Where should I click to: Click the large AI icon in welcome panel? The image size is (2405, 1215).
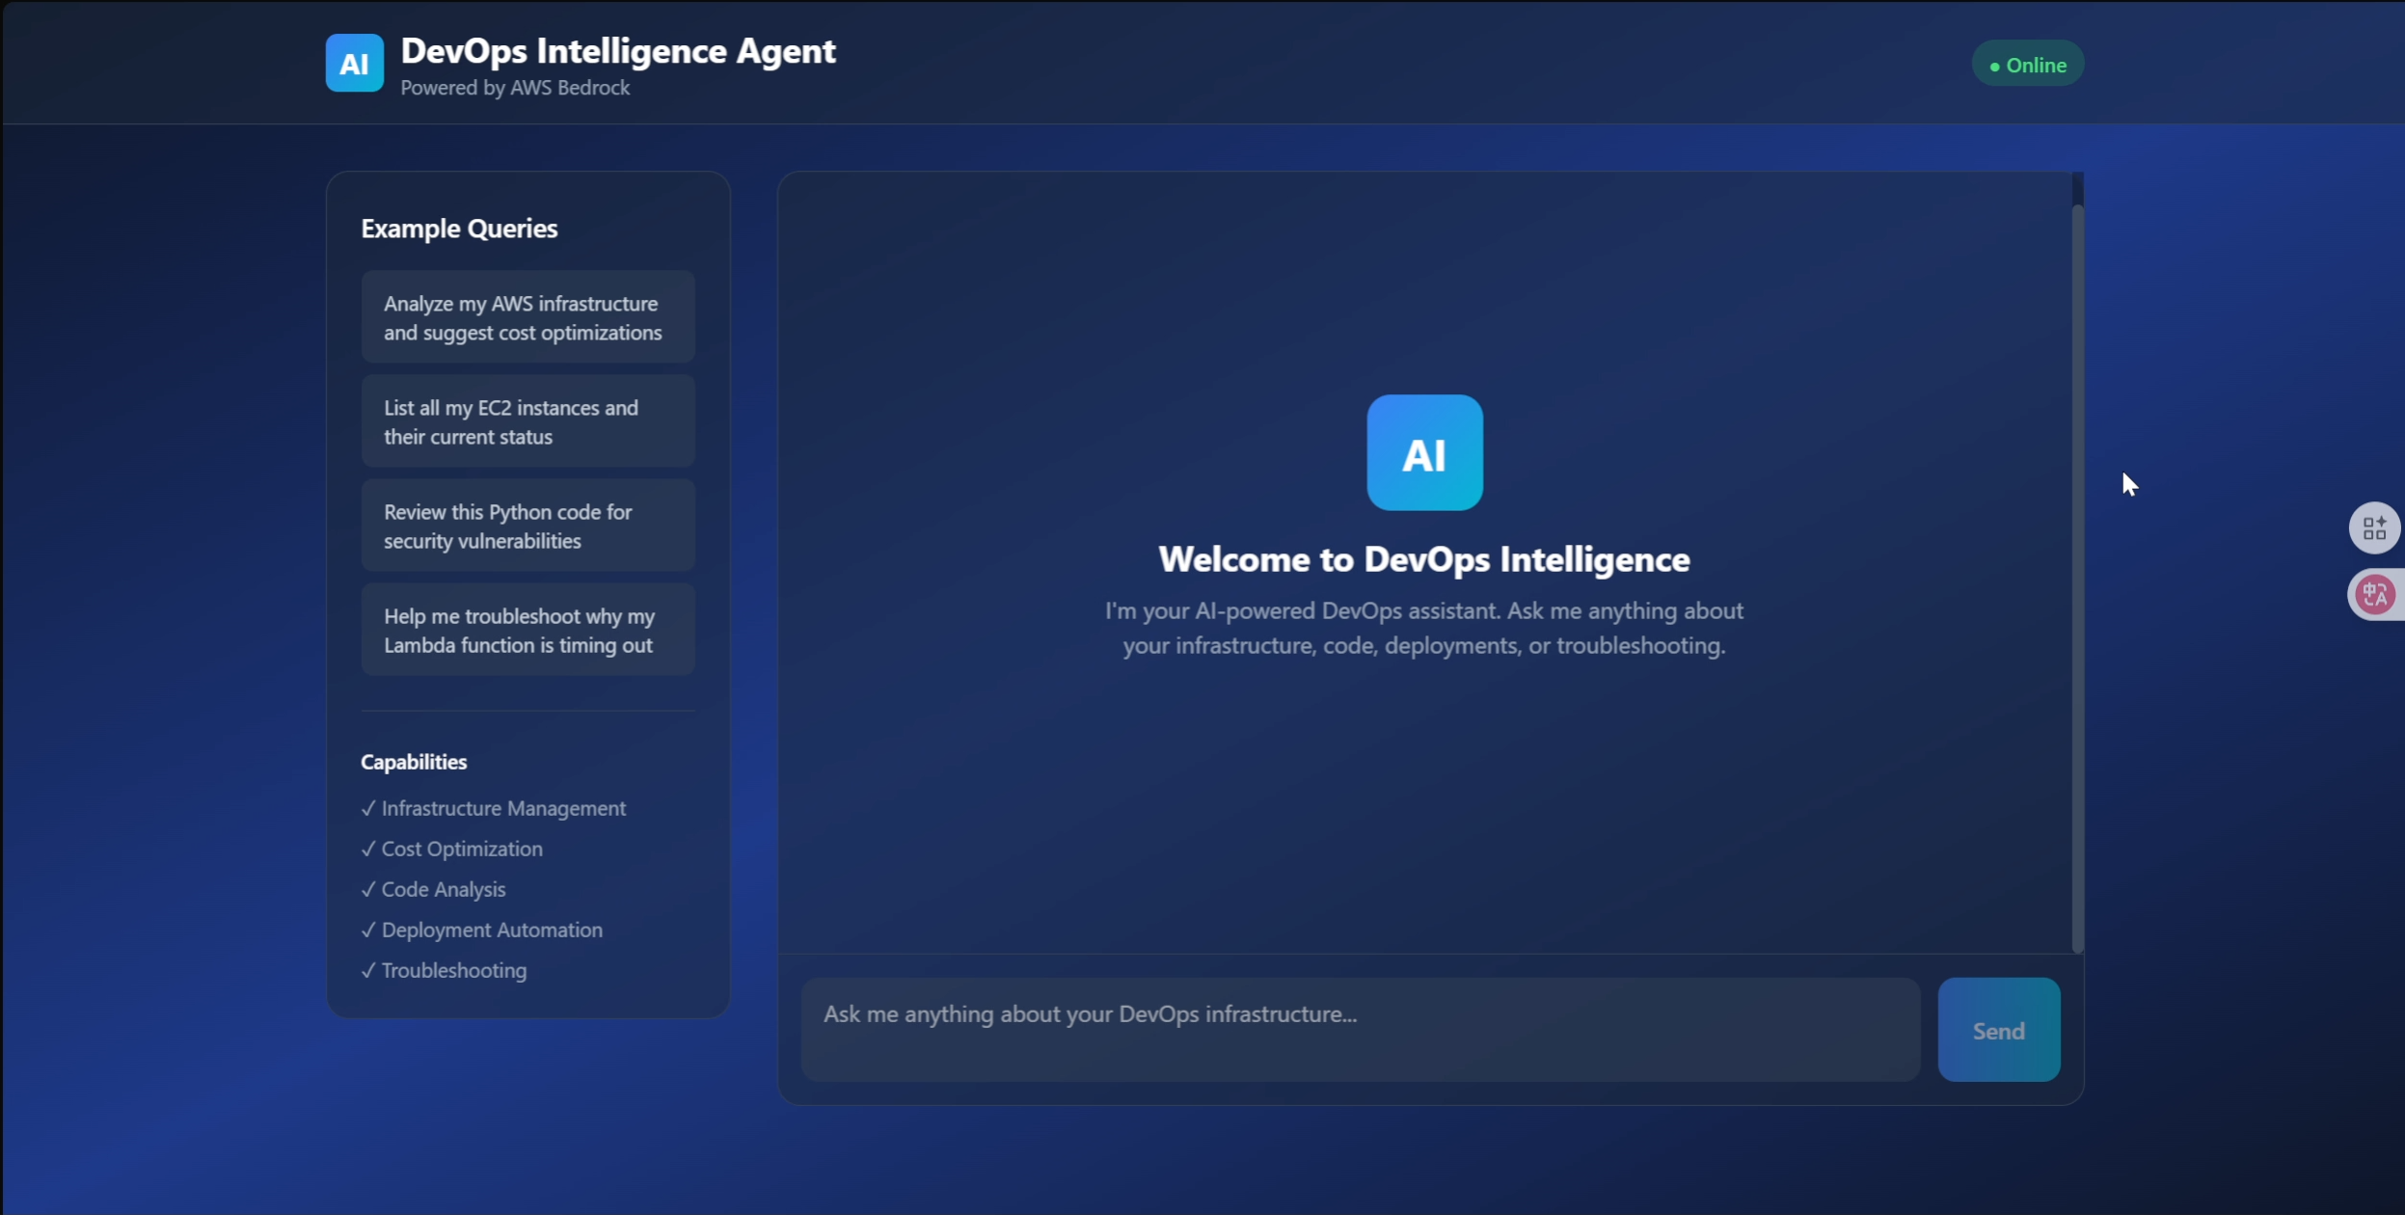[1424, 452]
